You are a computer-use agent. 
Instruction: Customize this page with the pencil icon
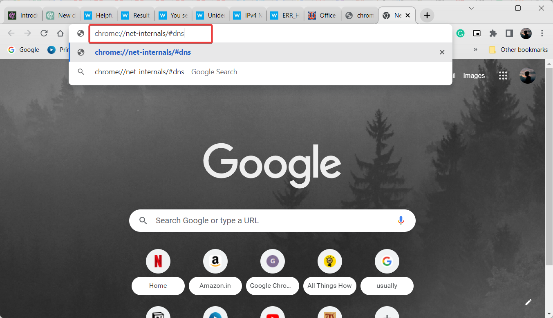click(x=528, y=302)
